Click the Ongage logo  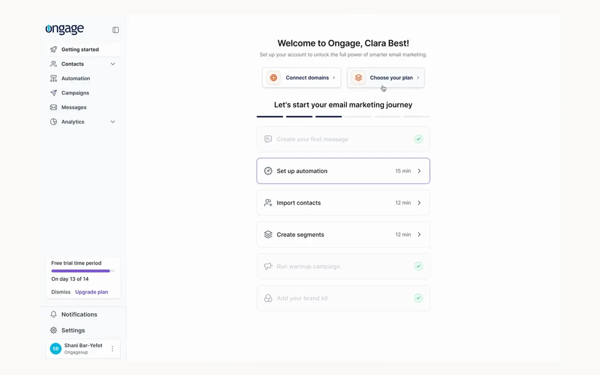pos(64,29)
